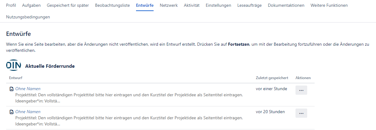Expand the three-dot menu for the 20-hour-old draft
The height and width of the screenshot is (130, 376).
pos(301,113)
